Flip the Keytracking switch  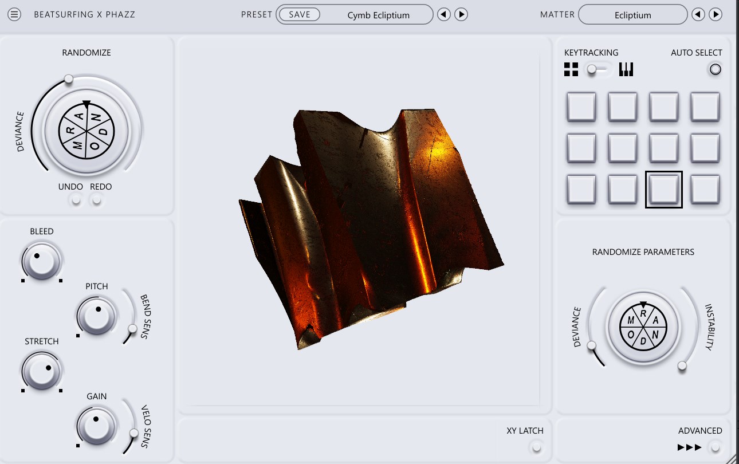[x=598, y=70]
